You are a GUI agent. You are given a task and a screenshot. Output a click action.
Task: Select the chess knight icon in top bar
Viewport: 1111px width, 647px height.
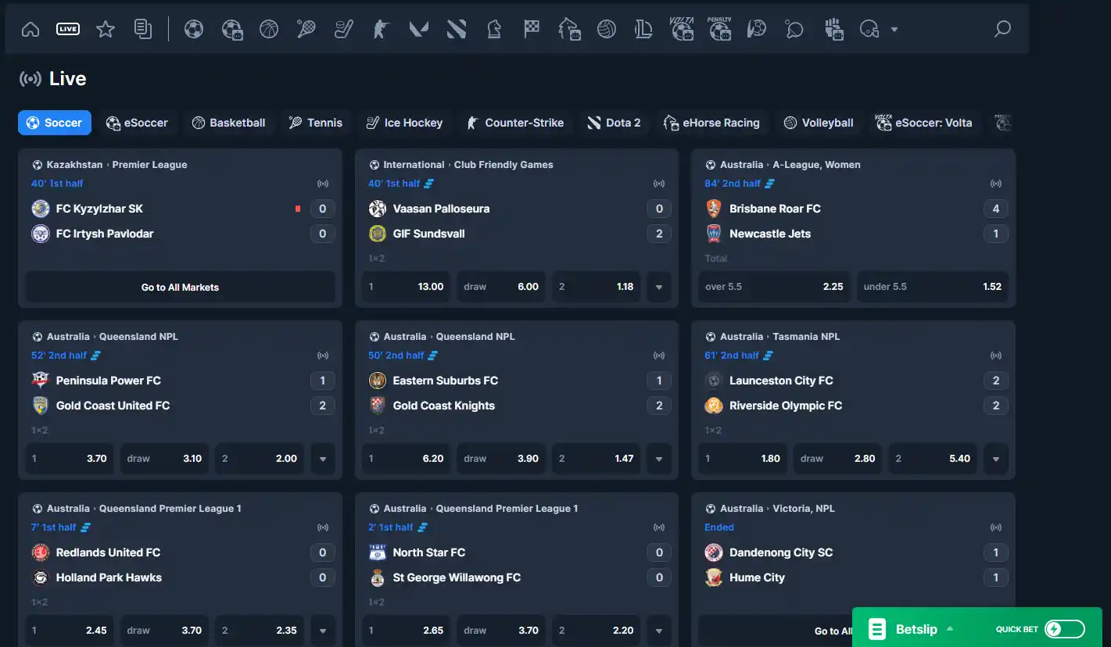494,30
